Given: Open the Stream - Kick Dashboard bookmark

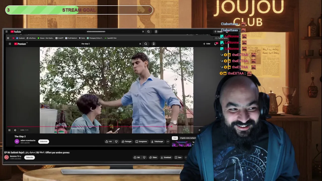Looking at the screenshot, I should coord(46,38).
